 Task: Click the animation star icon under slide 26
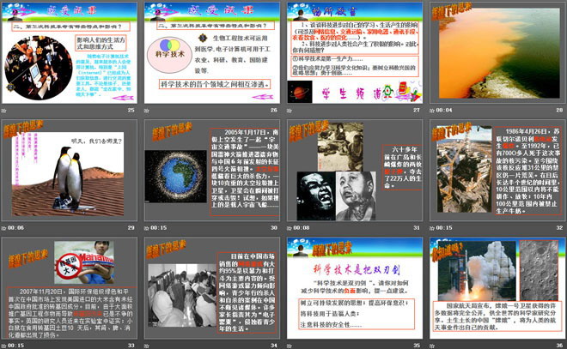(149, 111)
